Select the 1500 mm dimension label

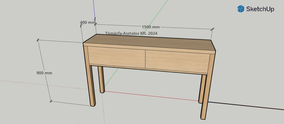(151, 27)
